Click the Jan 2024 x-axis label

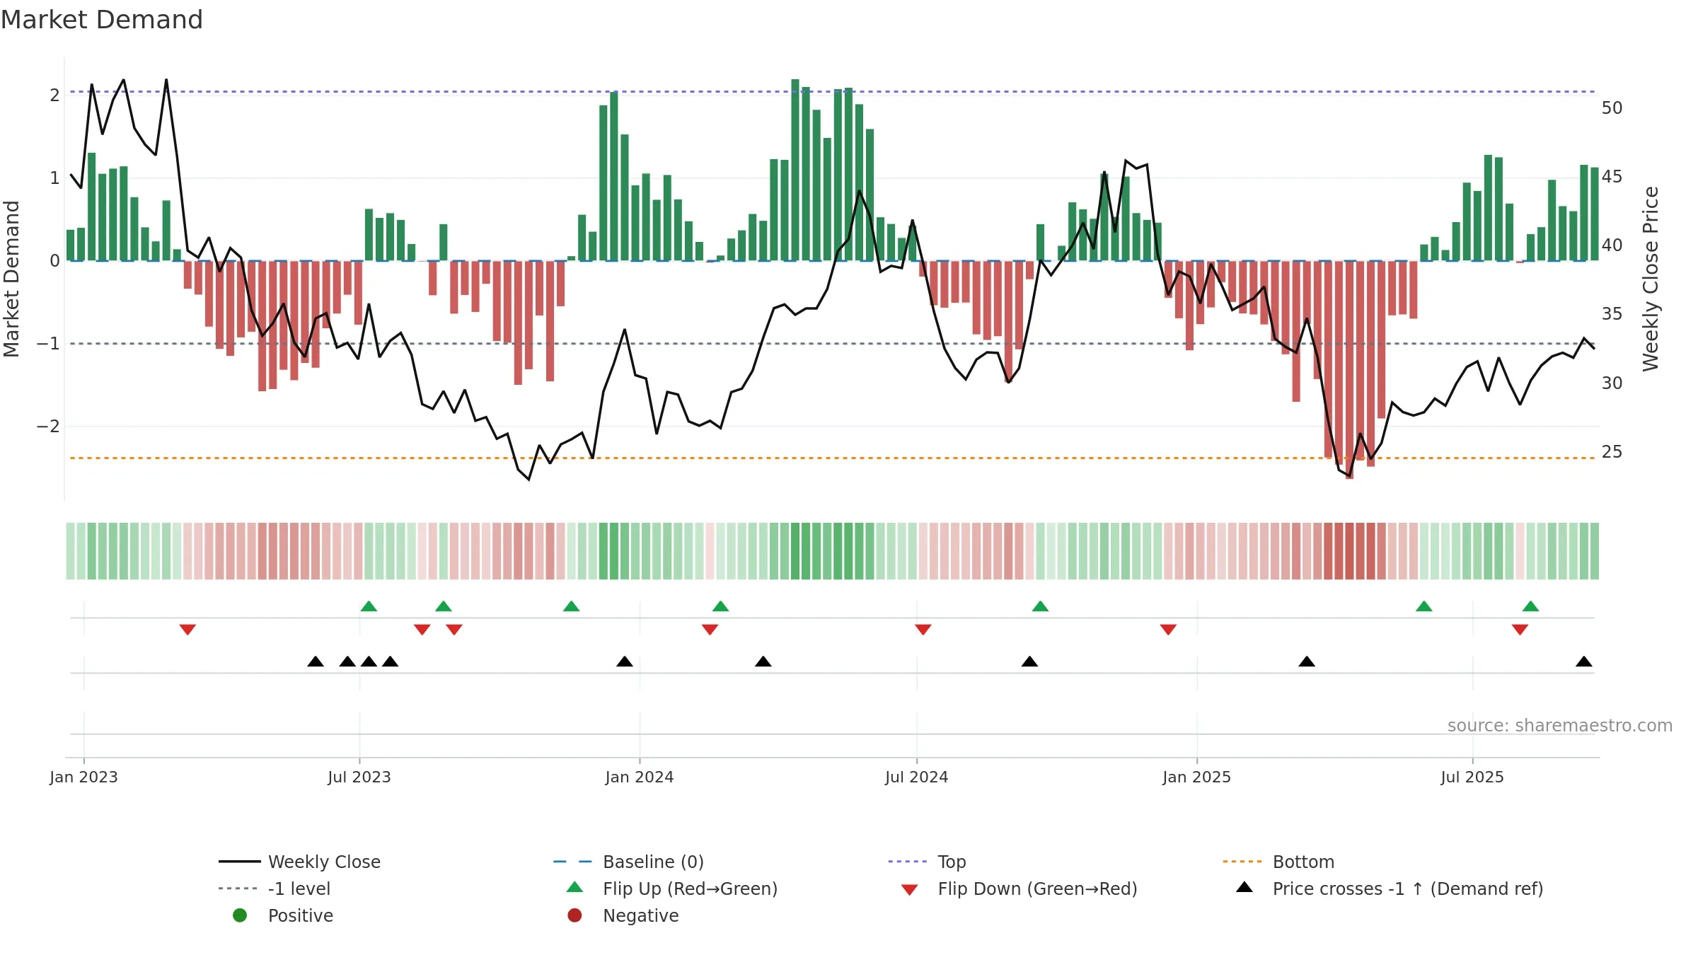pos(640,777)
